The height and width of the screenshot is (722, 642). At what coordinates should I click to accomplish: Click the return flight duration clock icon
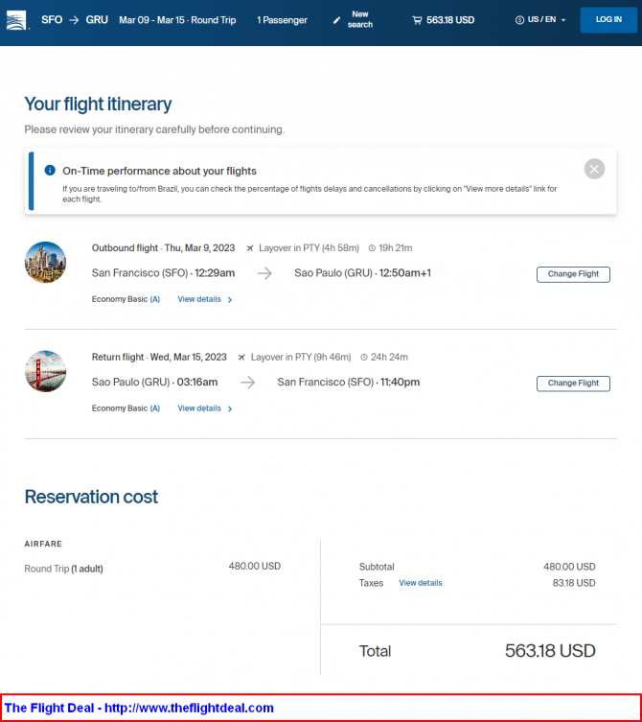pos(364,357)
